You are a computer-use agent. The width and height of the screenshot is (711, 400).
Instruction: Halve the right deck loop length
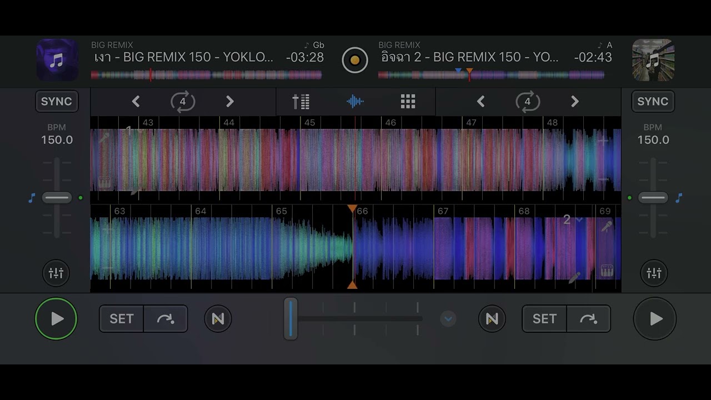[x=480, y=102]
